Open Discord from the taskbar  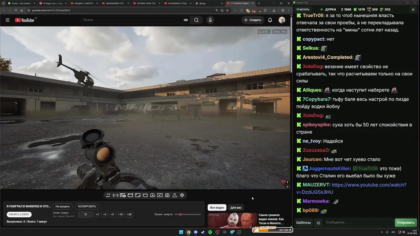click(x=196, y=232)
